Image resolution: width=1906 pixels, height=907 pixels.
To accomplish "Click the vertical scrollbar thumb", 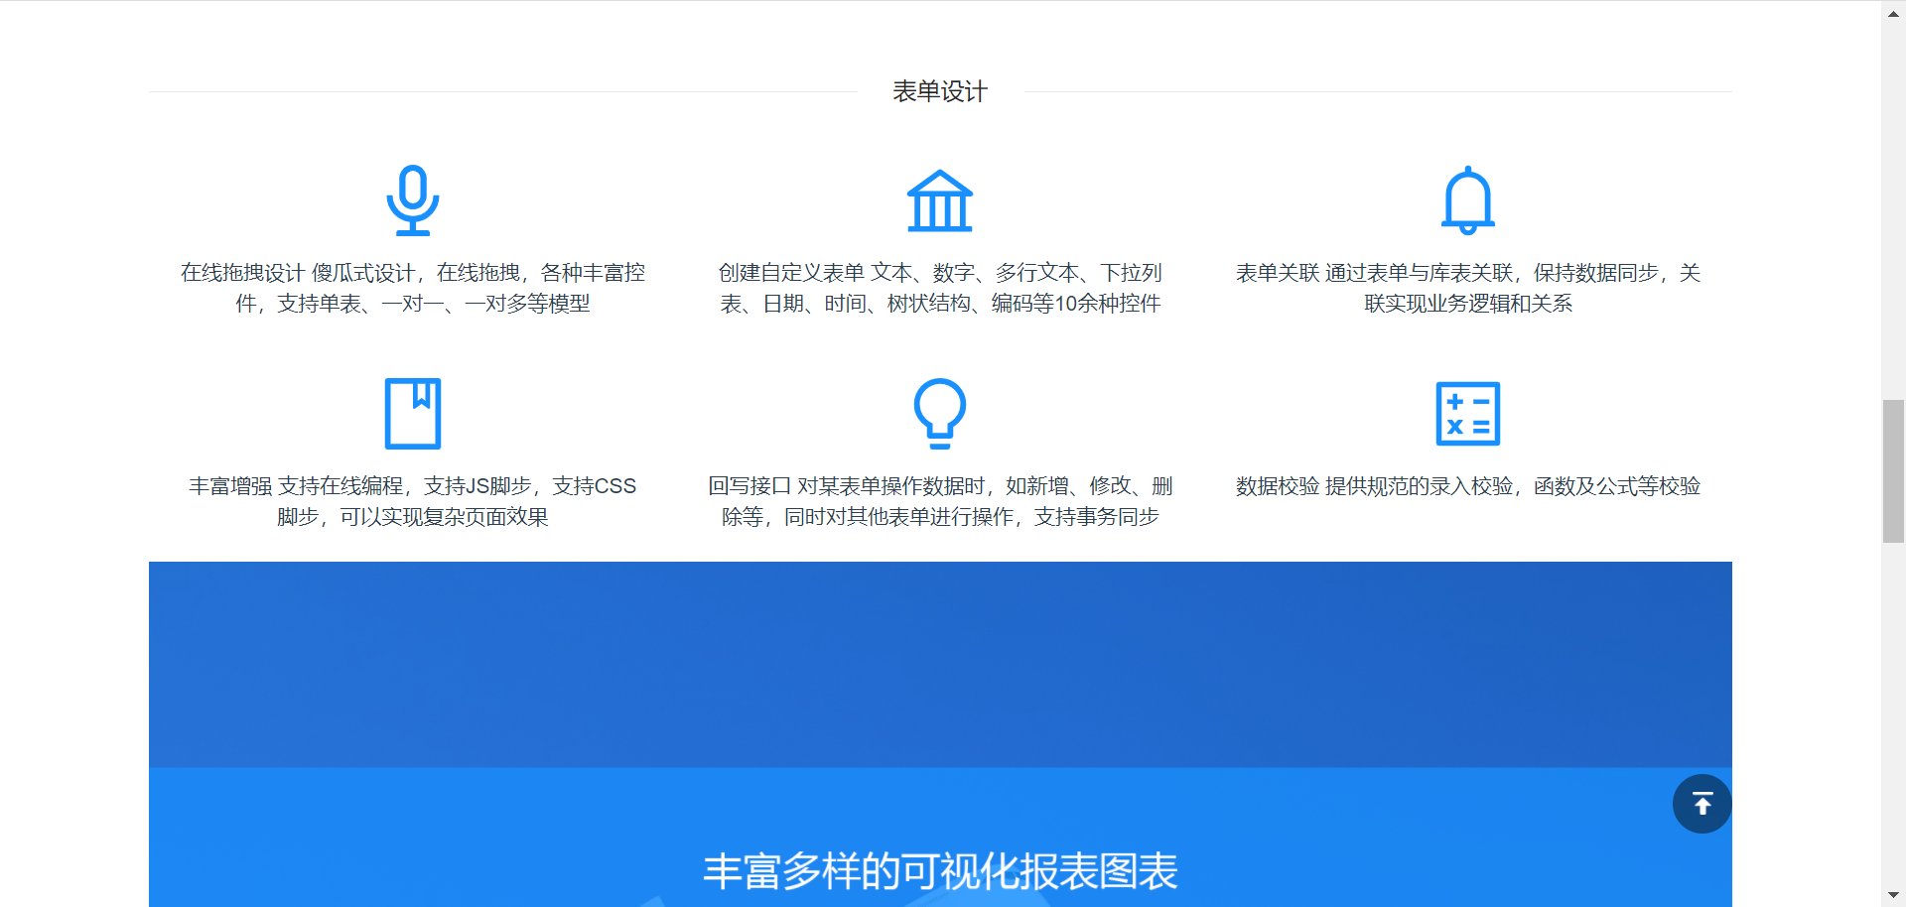I will coord(1893,471).
